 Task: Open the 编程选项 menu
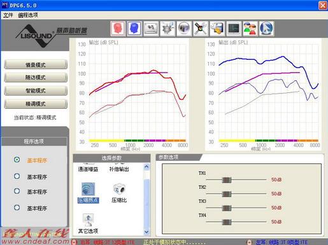(x=28, y=15)
